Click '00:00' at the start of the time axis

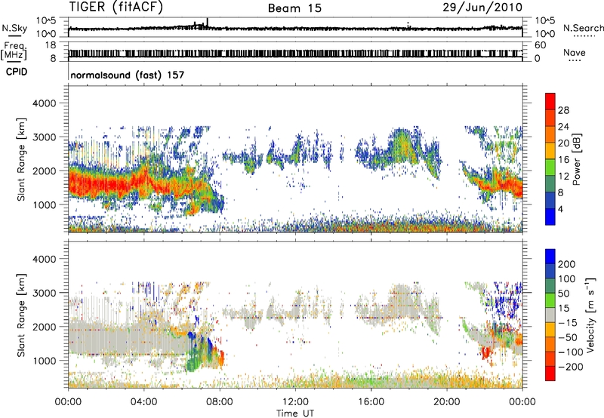(68, 402)
